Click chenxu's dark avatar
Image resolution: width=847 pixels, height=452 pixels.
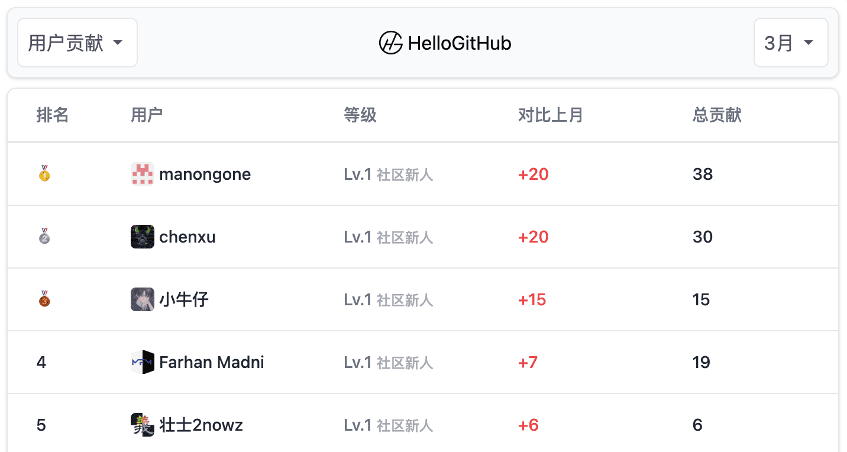143,237
